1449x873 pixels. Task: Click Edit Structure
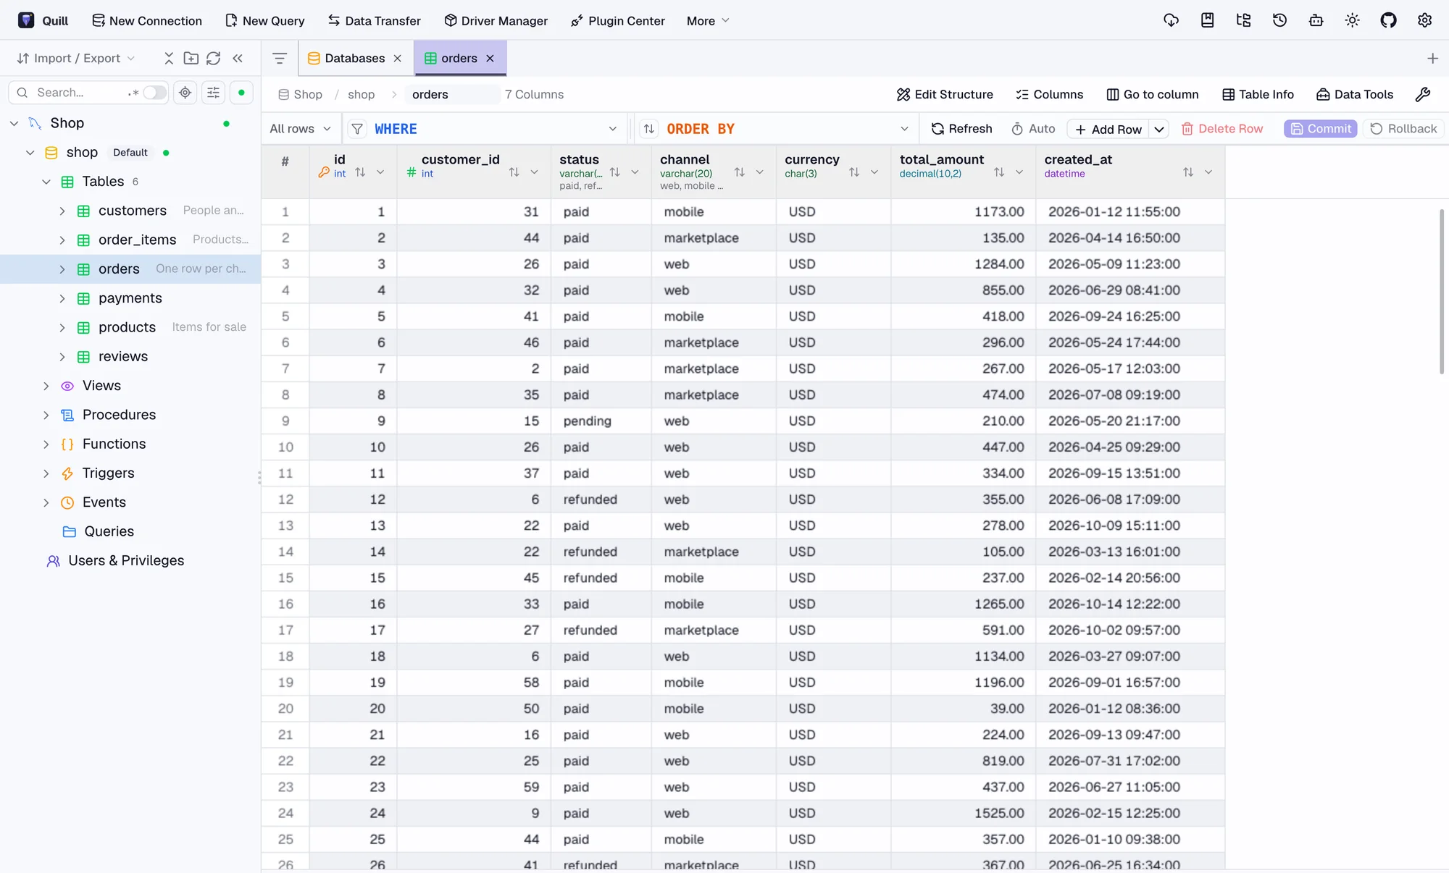945,94
